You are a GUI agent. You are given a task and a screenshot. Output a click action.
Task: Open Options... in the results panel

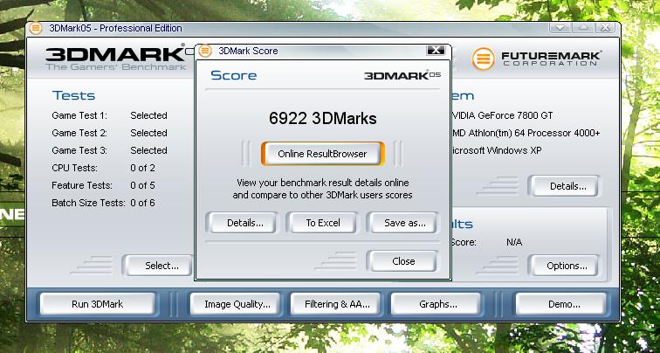coord(567,266)
